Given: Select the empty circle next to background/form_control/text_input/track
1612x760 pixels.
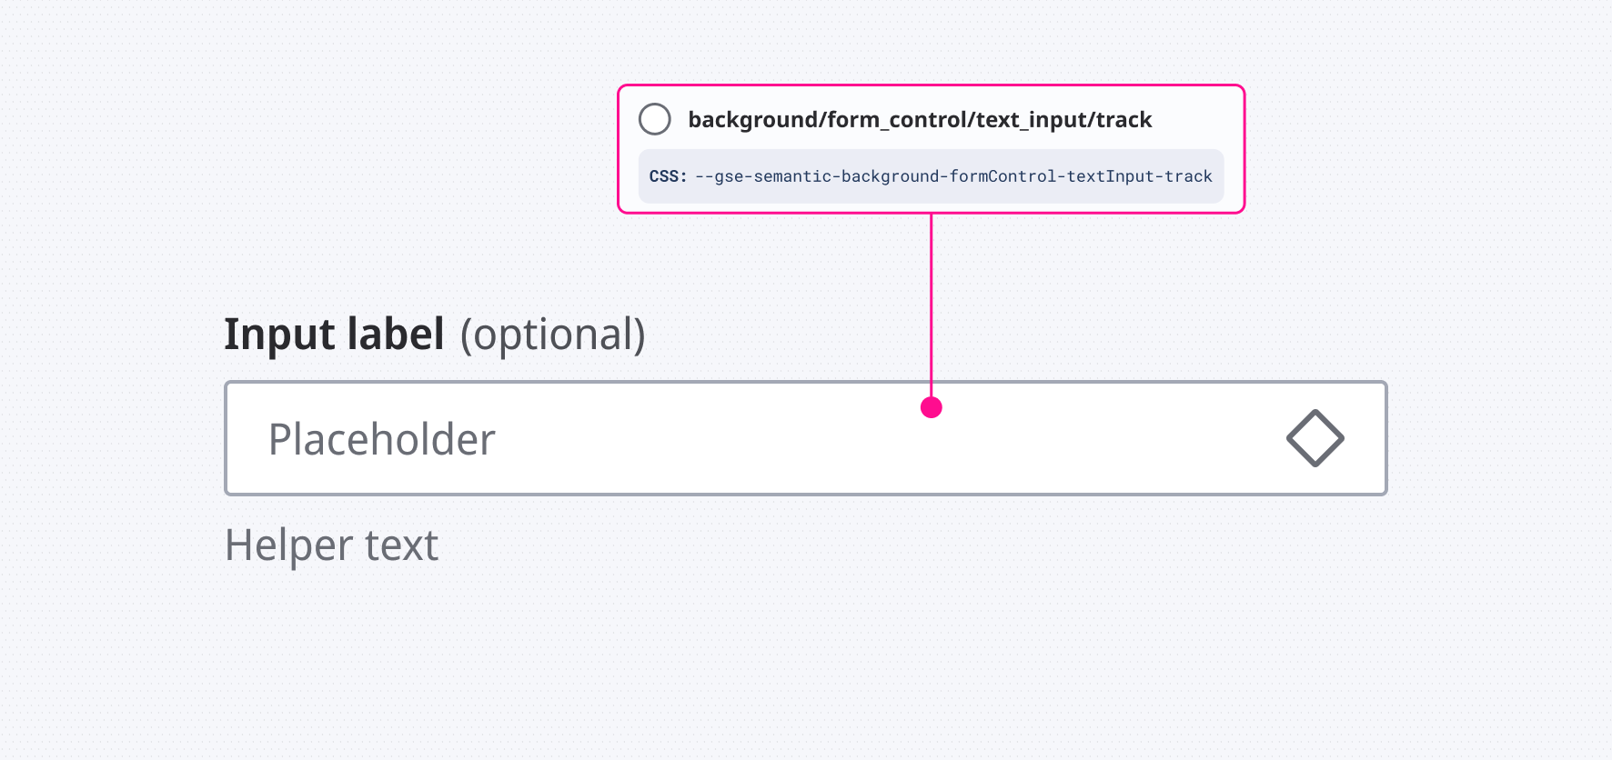Looking at the screenshot, I should pyautogui.click(x=654, y=118).
